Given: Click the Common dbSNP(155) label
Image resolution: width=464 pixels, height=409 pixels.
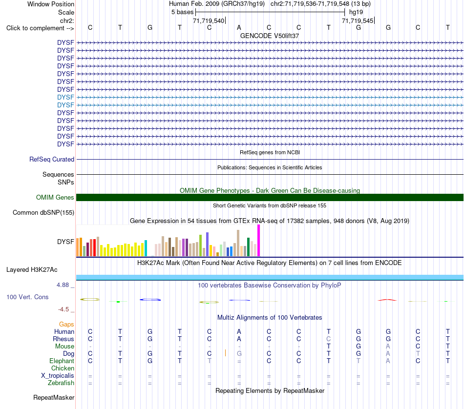Looking at the screenshot, I should [x=43, y=213].
